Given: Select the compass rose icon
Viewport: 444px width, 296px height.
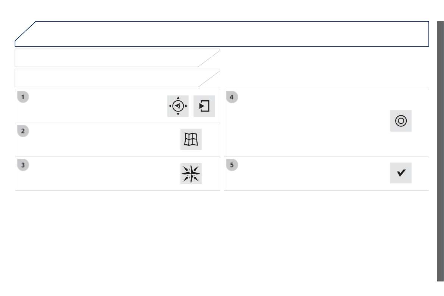Looking at the screenshot, I should point(191,173).
